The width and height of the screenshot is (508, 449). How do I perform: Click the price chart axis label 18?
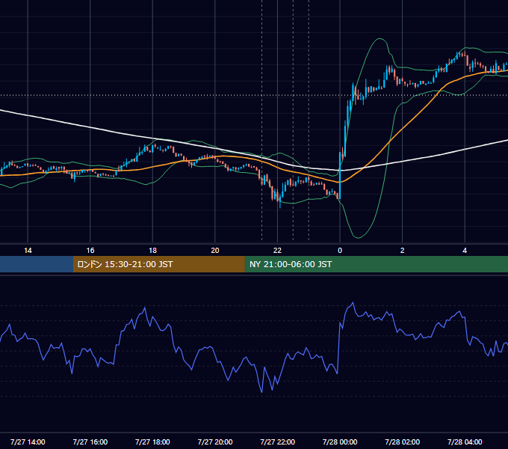click(152, 251)
